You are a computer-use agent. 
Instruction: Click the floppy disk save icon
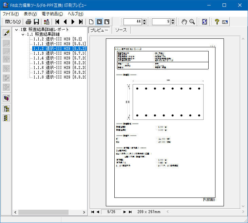coord(36,22)
